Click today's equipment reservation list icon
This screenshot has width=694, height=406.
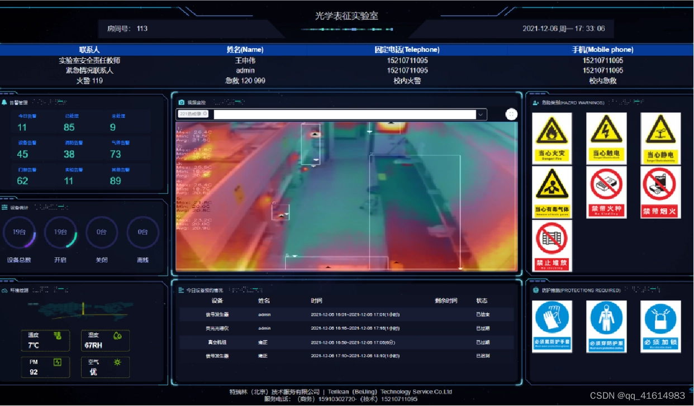click(x=181, y=290)
